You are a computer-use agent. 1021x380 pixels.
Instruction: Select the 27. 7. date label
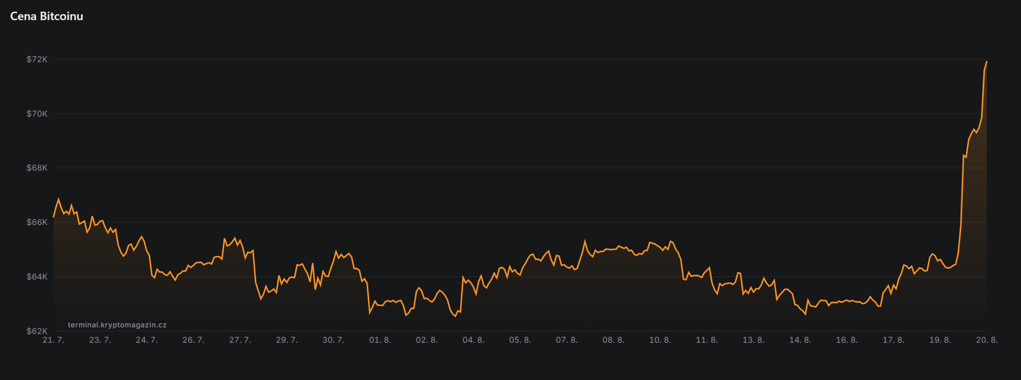240,340
